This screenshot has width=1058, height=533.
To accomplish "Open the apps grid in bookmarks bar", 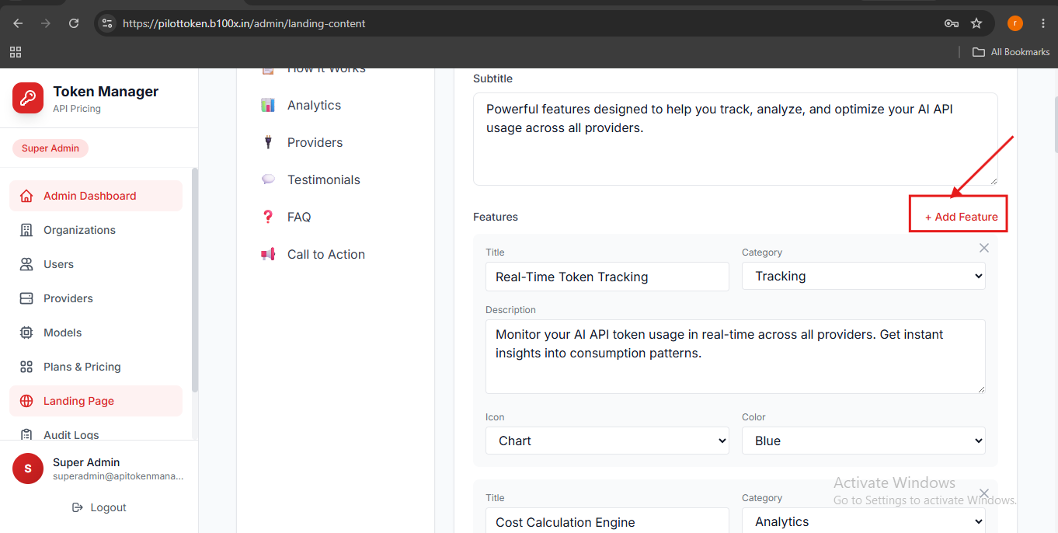I will coord(16,52).
